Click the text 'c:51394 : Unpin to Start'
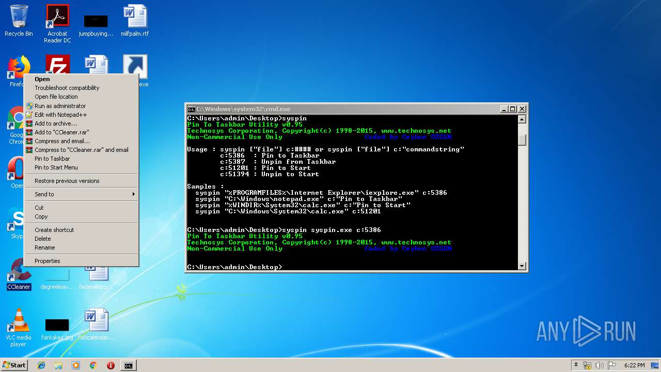Screen dimensions: 661x372 pos(270,174)
